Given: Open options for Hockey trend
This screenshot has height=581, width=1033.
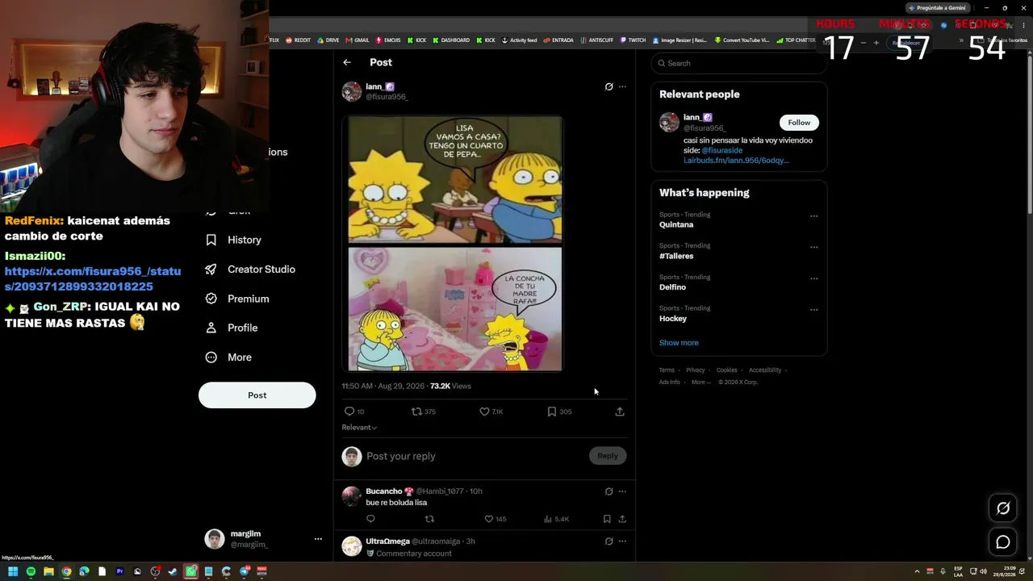Looking at the screenshot, I should coord(813,309).
